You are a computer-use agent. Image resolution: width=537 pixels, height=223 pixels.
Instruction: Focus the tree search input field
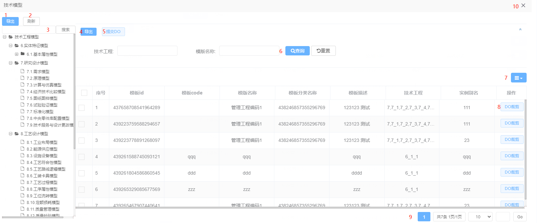(28, 30)
